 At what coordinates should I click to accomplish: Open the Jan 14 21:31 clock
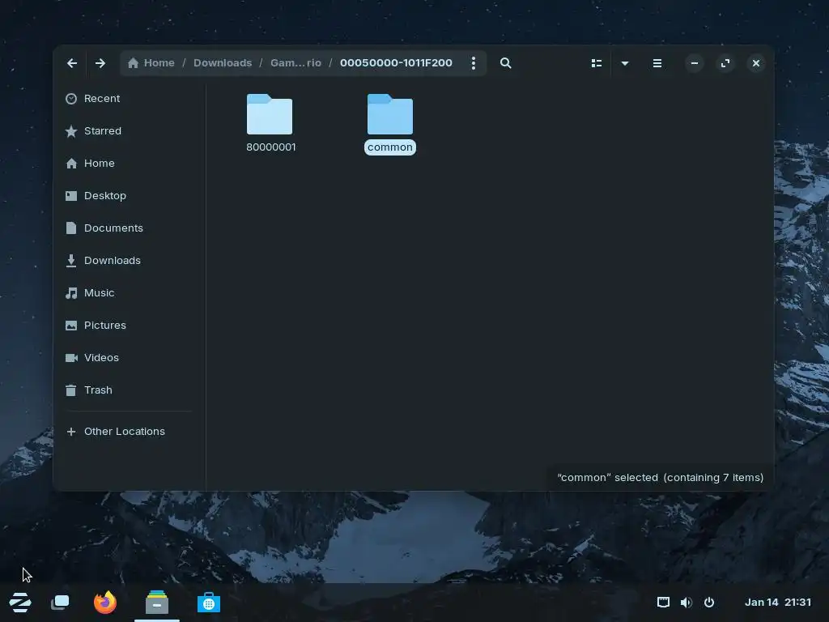778,603
